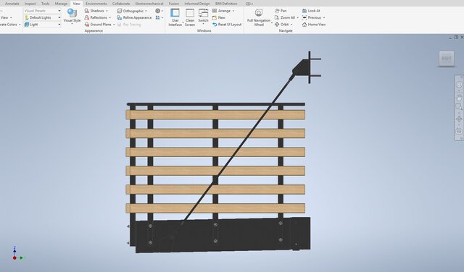Switch to the Inspect tab
Image resolution: width=464 pixels, height=272 pixels.
coord(30,4)
